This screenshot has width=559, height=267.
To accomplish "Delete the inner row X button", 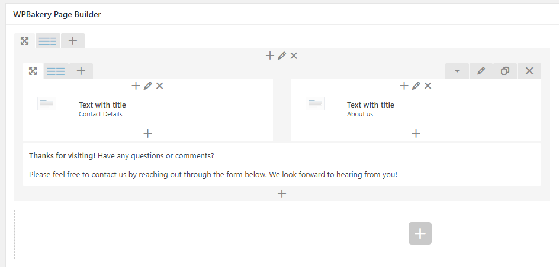I will [x=529, y=71].
